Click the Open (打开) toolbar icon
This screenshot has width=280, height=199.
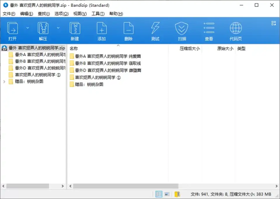12,28
